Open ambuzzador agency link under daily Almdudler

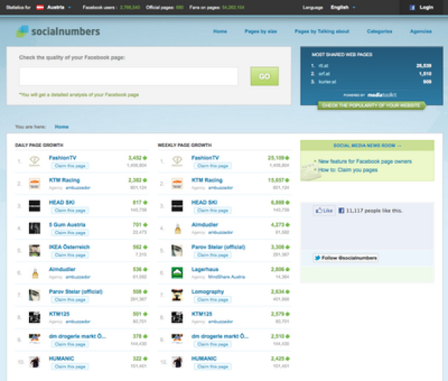[78, 277]
